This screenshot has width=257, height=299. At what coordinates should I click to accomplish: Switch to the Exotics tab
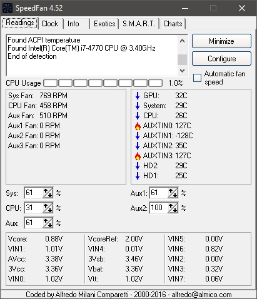[104, 24]
